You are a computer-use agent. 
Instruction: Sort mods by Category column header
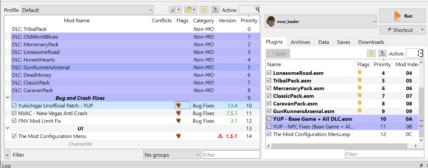203,20
